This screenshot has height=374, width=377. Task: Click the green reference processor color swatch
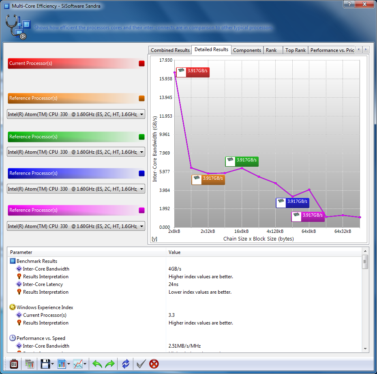[x=141, y=137]
